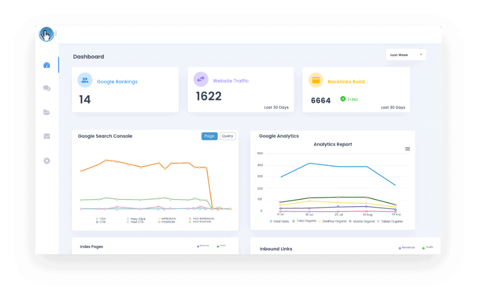Toggle the Profit legend on Index Pages
The width and height of the screenshot is (477, 299).
pos(221,245)
